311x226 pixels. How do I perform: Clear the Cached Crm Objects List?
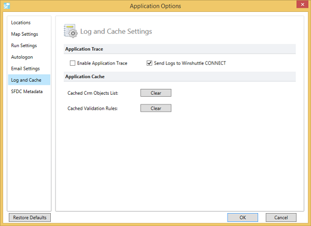click(155, 93)
